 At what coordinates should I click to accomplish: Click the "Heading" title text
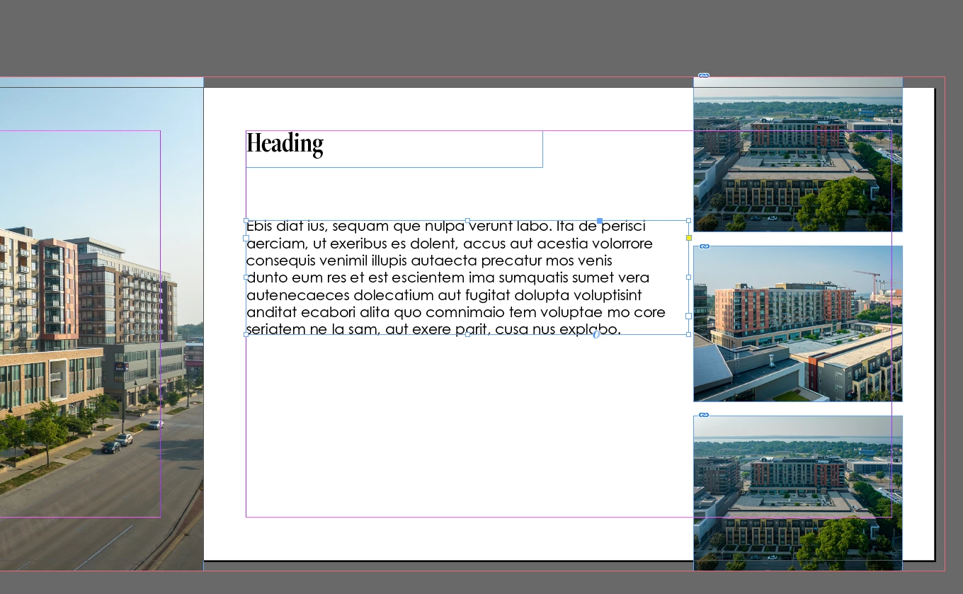(285, 144)
